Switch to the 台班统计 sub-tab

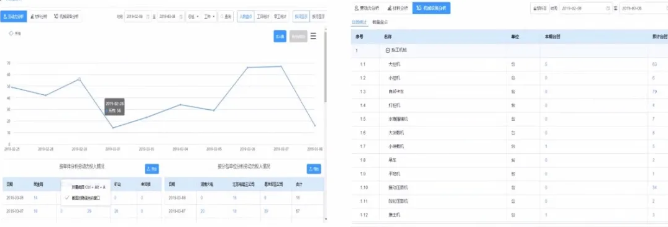pos(359,22)
